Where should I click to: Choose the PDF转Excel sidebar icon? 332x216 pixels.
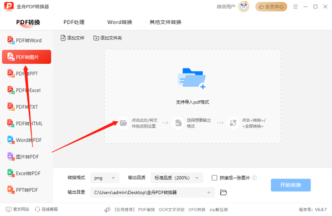(x=11, y=90)
